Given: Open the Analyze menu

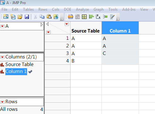Looking at the screenshot, I should pos(83,9).
